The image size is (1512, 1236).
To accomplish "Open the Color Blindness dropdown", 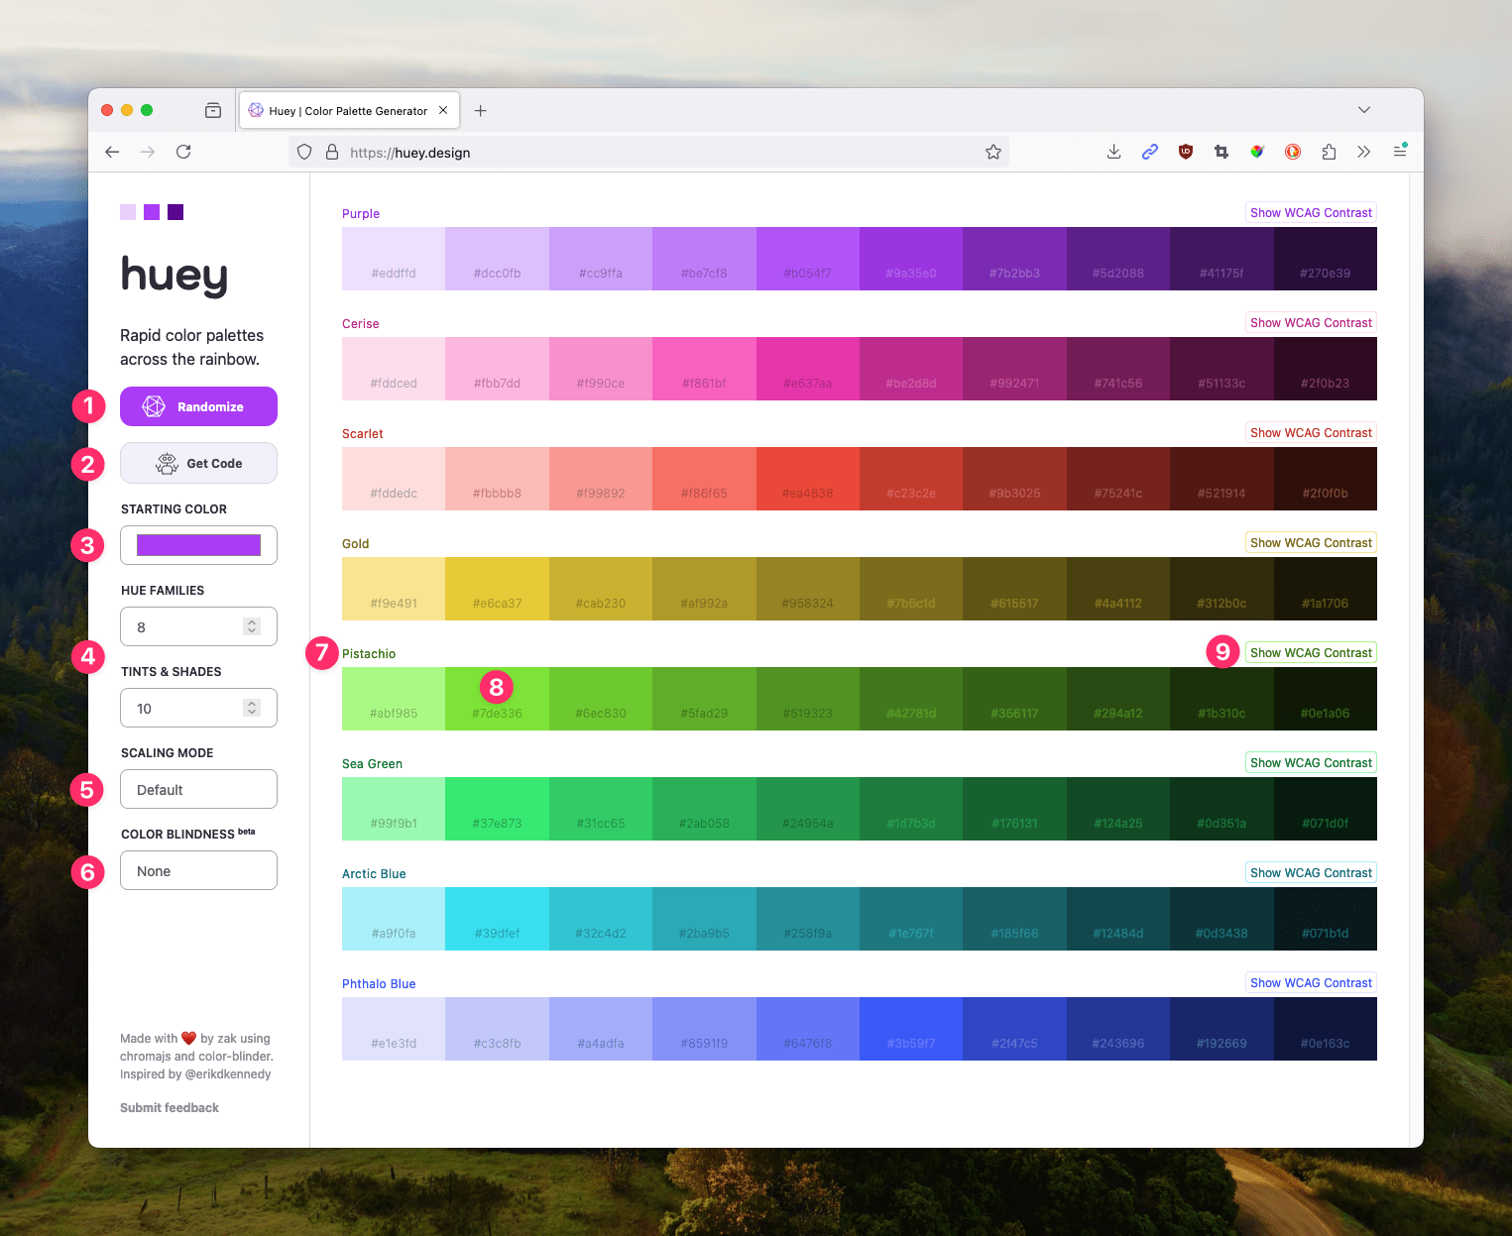I will pos(198,871).
